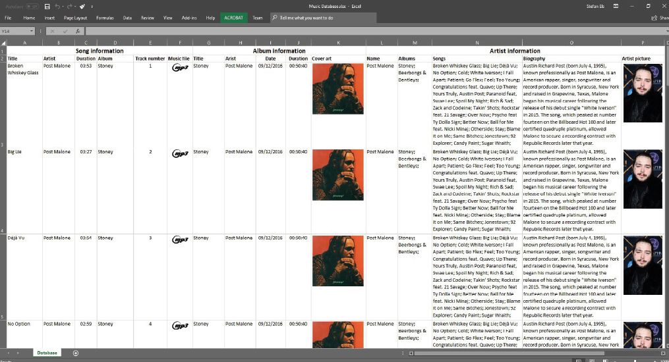Click the Share icon at top right
Image resolution: width=669 pixels, height=362 pixels.
(658, 18)
